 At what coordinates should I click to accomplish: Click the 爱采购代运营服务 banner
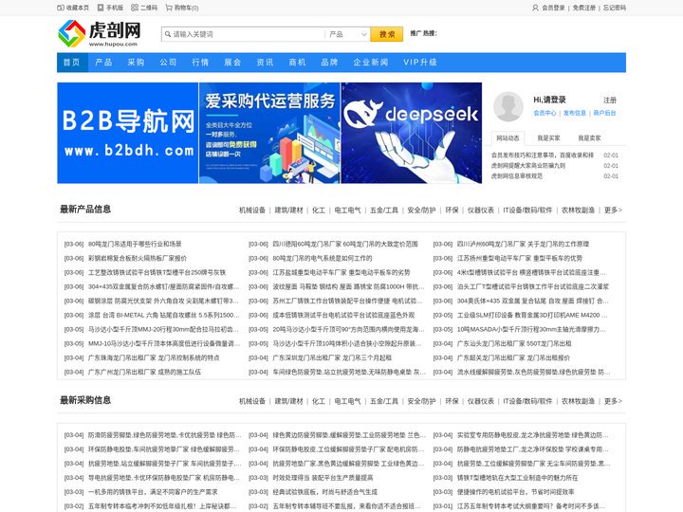click(269, 133)
